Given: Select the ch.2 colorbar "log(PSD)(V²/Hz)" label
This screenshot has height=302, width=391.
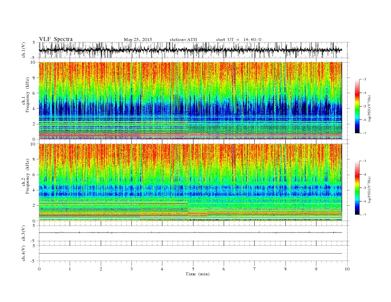Looking at the screenshot, I should click(369, 189).
